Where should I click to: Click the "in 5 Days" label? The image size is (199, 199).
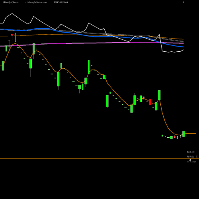pyautogui.click(x=191, y=162)
